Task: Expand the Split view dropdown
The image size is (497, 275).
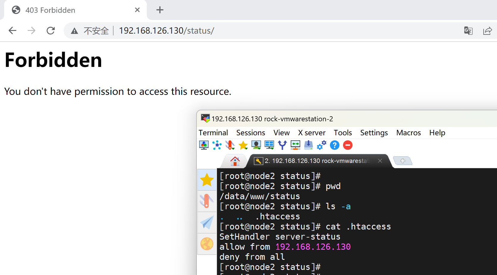Action: tap(269, 145)
